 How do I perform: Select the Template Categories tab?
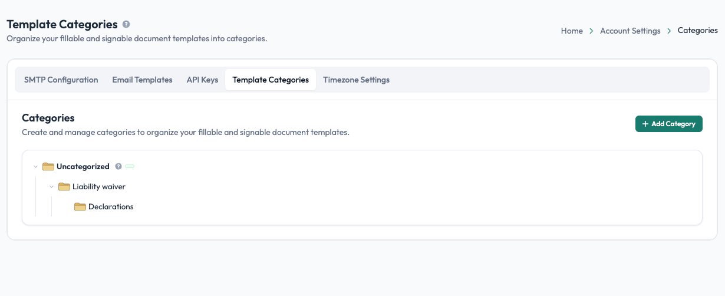point(271,80)
